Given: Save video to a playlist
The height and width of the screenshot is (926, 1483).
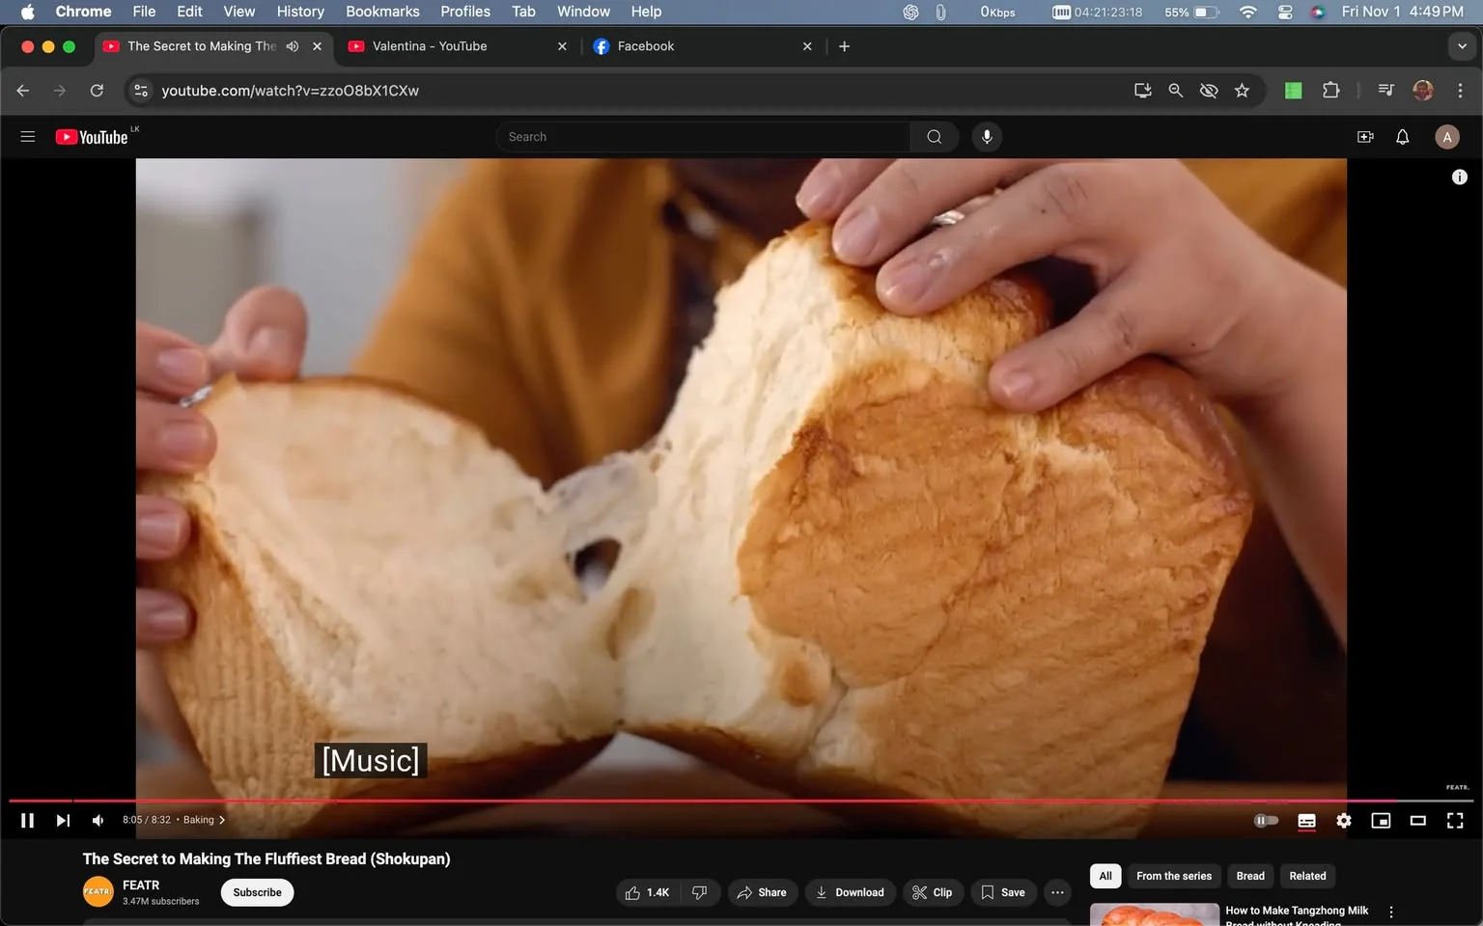Looking at the screenshot, I should click(x=1004, y=892).
